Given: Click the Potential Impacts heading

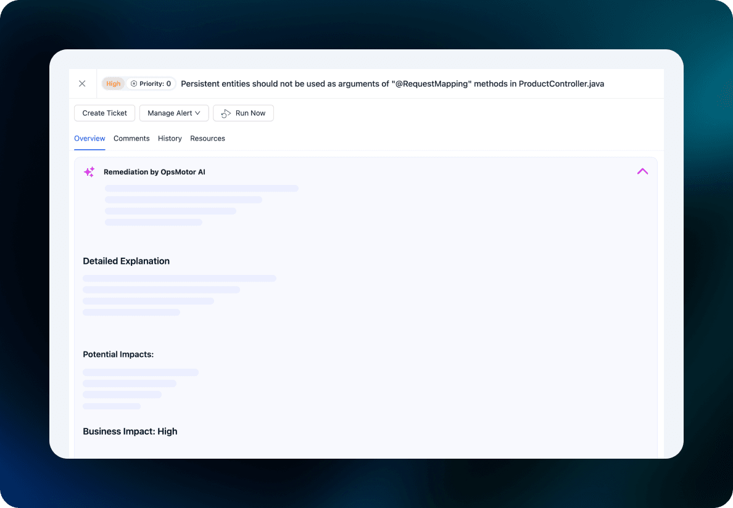Looking at the screenshot, I should 118,354.
